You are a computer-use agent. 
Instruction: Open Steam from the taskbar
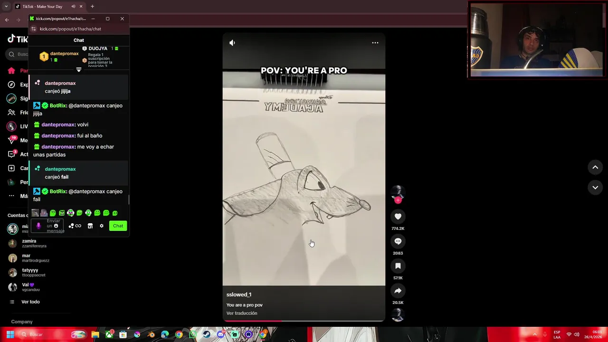(206, 334)
